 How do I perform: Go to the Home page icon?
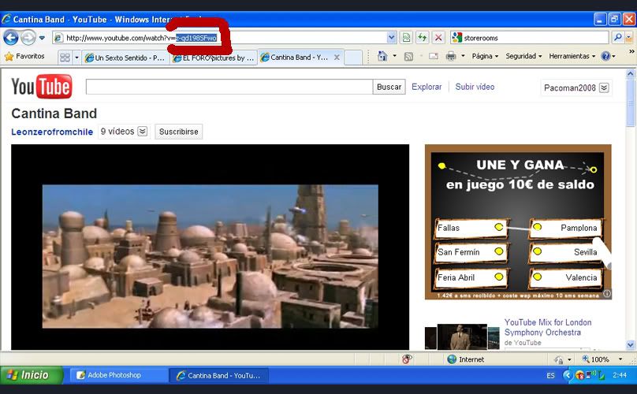[x=382, y=56]
